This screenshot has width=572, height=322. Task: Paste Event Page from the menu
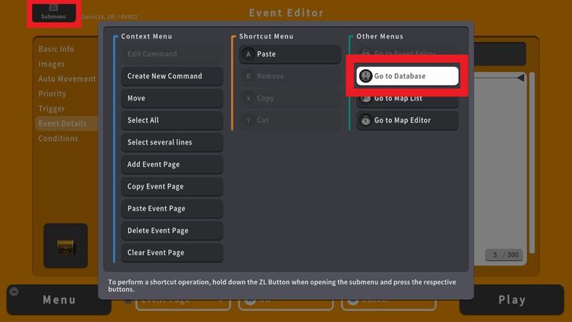[171, 208]
